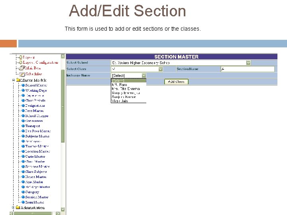Click the Mail Box envelope icon

click(x=22, y=68)
